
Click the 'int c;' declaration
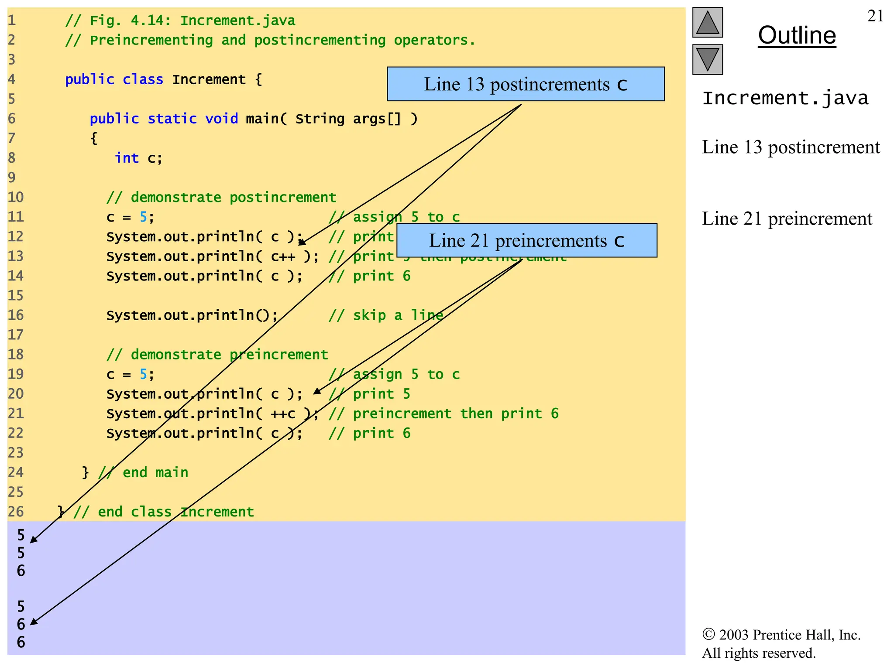[x=138, y=158]
